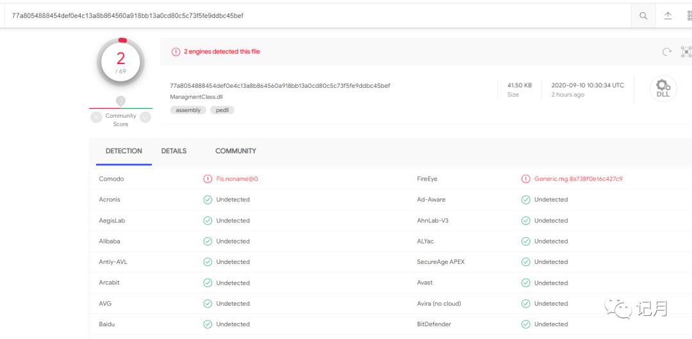Click the ManagmentClass.dll file name
This screenshot has width=692, height=339.
point(197,97)
